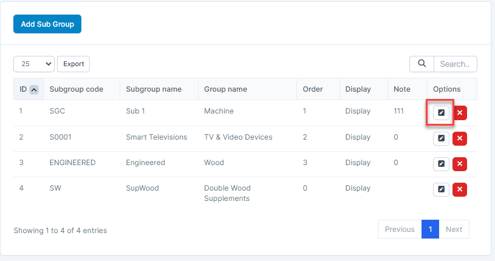Image resolution: width=495 pixels, height=261 pixels.
Task: Sort table by Order column
Action: [313, 89]
